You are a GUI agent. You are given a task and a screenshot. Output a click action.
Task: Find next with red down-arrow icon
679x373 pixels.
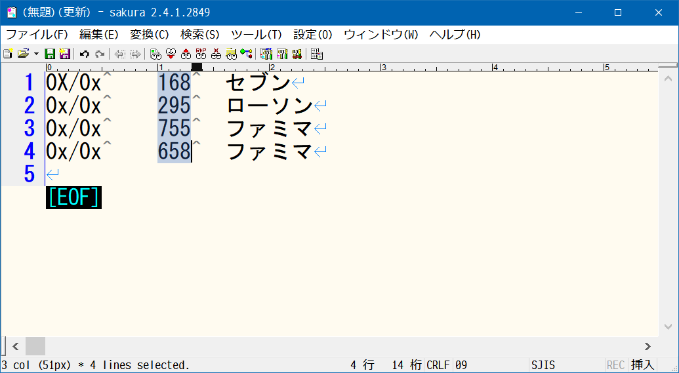click(171, 54)
